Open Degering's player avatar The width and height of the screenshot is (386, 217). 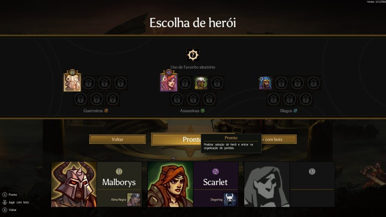(x=230, y=199)
